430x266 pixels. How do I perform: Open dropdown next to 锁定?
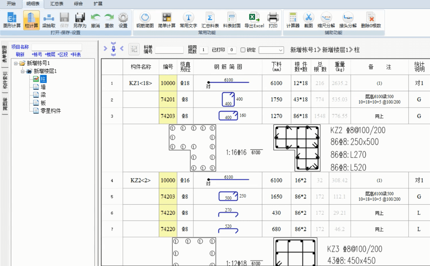click(271, 50)
